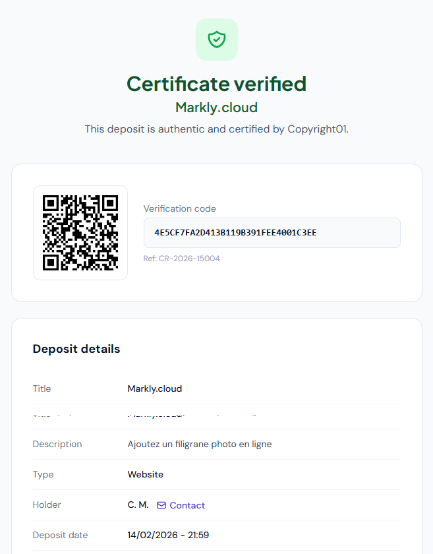This screenshot has width=433, height=554.
Task: Open the Contact link for the holder
Action: pyautogui.click(x=187, y=505)
